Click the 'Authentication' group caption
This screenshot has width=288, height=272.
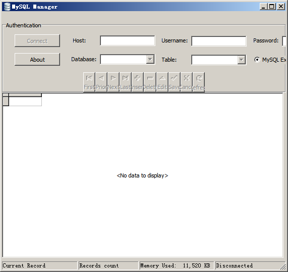click(23, 25)
